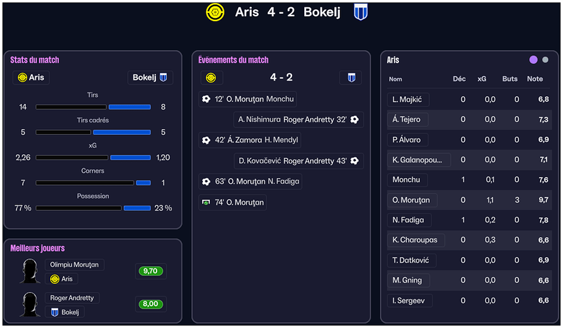Viewport: 563px width, 328px height.
Task: Click the Possession stat bar
Action: 93,208
